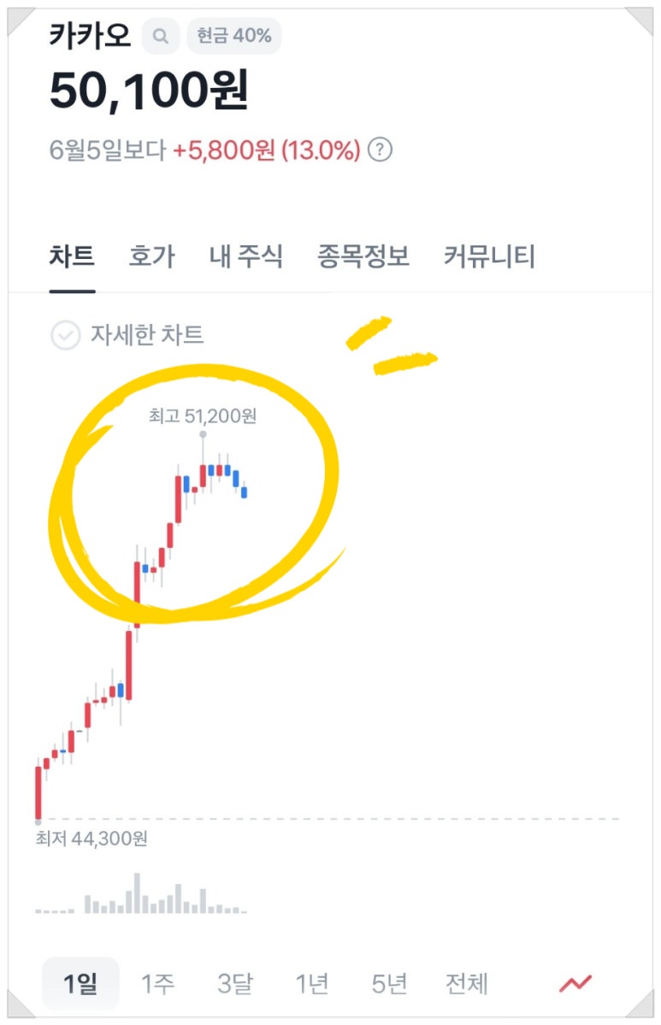The width and height of the screenshot is (661, 1025).
Task: Select the 5년 period
Action: [389, 983]
